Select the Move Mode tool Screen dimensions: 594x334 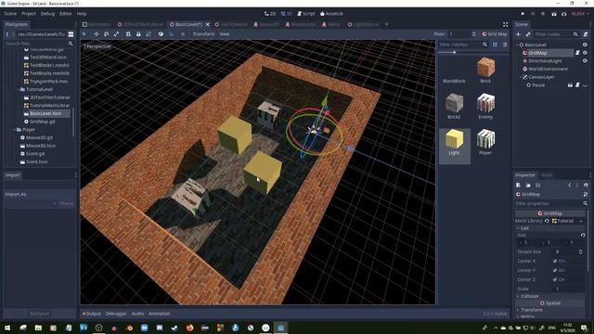point(97,34)
